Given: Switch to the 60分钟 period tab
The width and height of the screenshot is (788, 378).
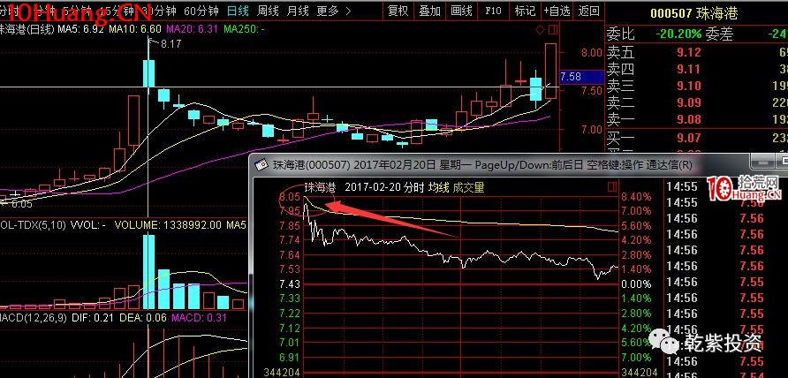Looking at the screenshot, I should [201, 10].
